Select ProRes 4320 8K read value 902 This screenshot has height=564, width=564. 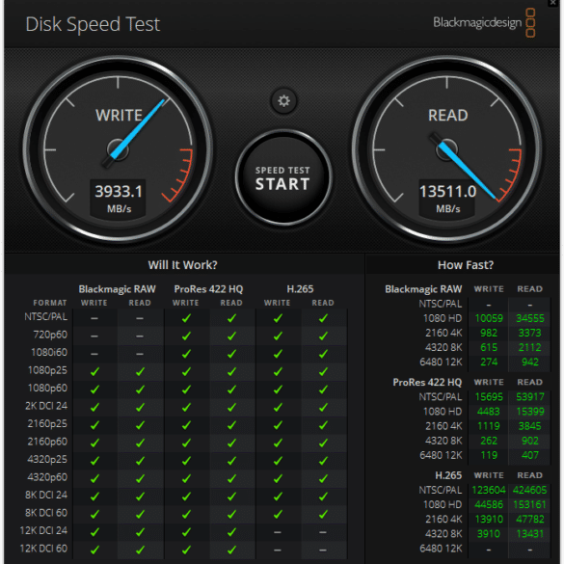tap(530, 441)
